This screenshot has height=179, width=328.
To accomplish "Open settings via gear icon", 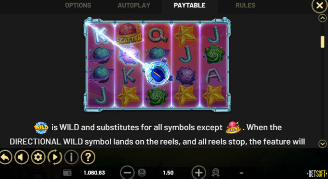I will [x=38, y=157].
